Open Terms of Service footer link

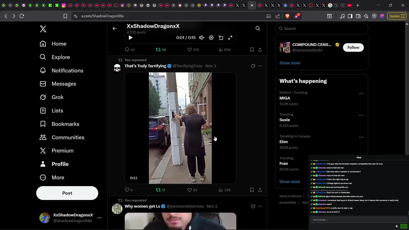point(290,196)
